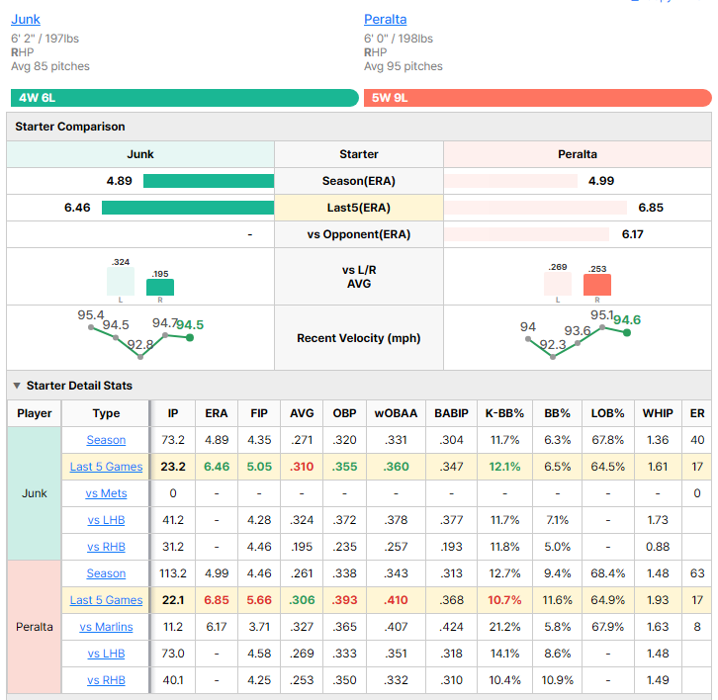Click the Peralta header in Starter Comparison
This screenshot has width=718, height=700.
pyautogui.click(x=578, y=154)
